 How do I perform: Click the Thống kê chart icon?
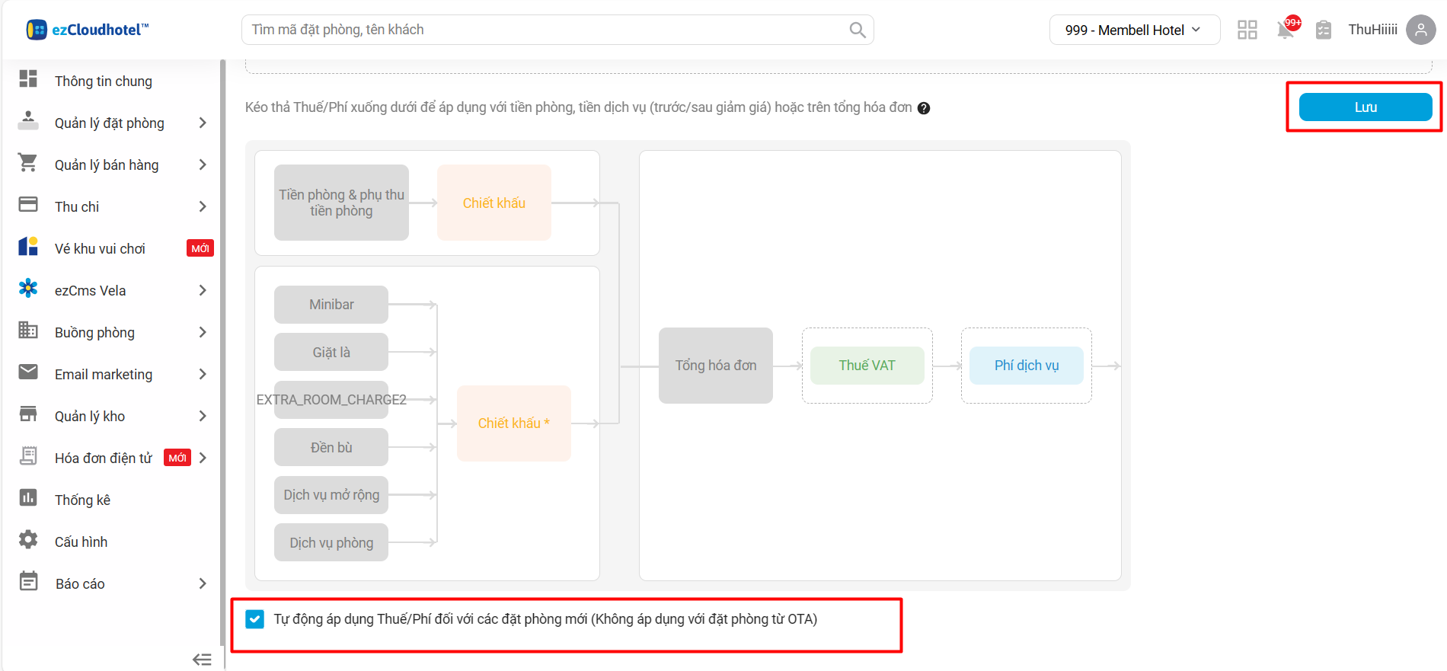pyautogui.click(x=28, y=499)
